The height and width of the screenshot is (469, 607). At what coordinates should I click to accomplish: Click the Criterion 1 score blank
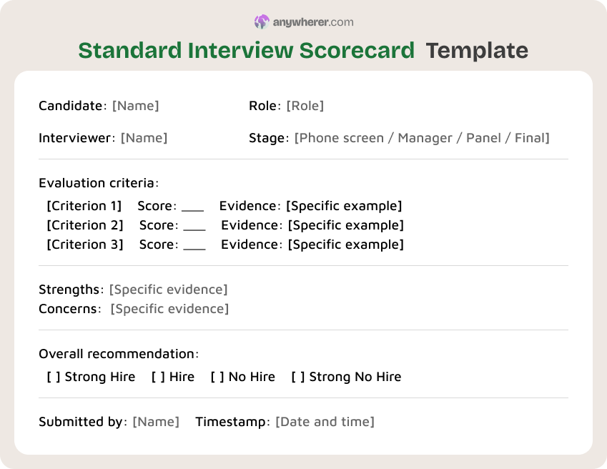tap(192, 209)
